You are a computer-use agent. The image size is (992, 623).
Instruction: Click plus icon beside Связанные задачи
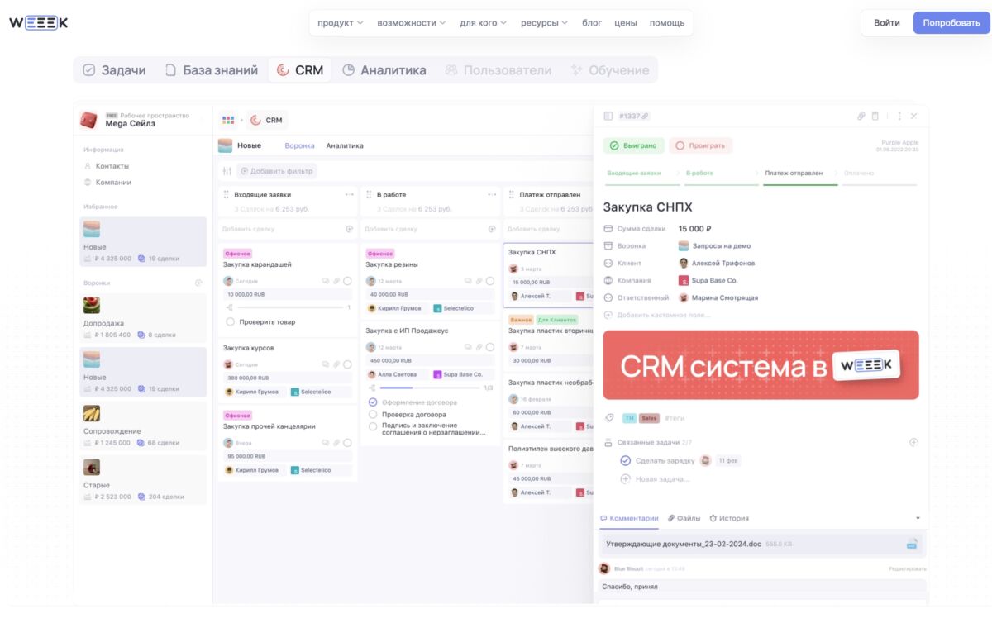(913, 442)
